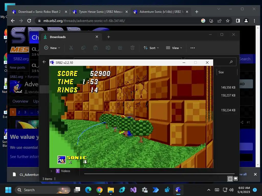
Task: Click the 150,237 KB file size entry
Action: pyautogui.click(x=228, y=95)
